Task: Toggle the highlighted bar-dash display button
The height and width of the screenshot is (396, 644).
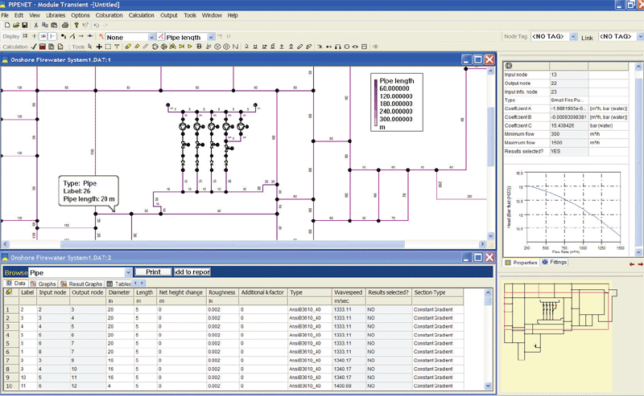Action: (x=52, y=36)
